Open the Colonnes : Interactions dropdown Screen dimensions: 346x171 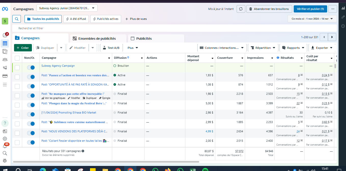(222, 48)
